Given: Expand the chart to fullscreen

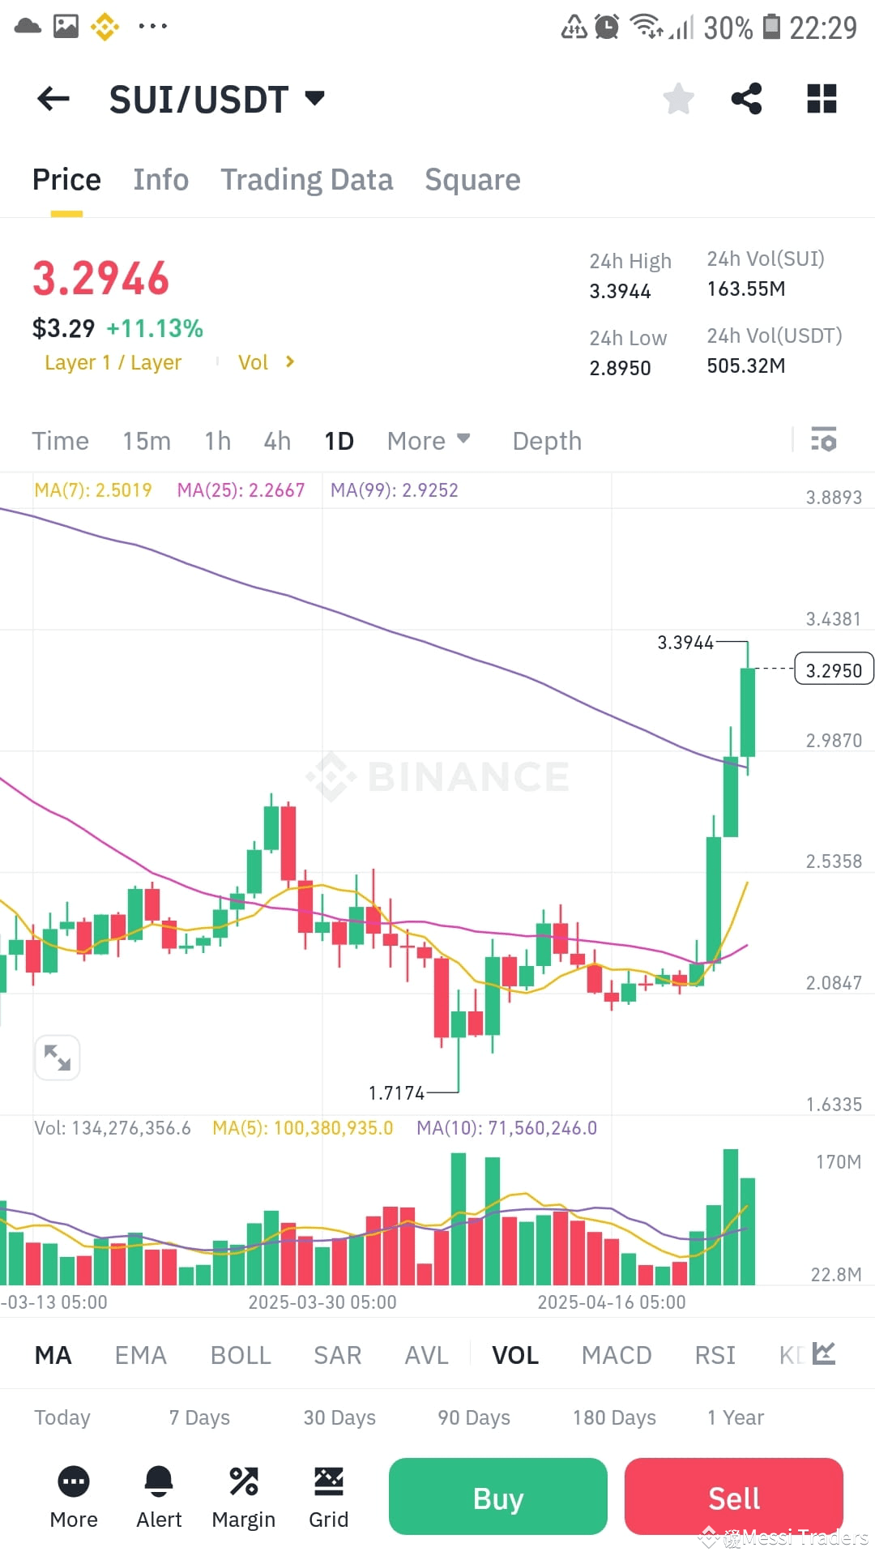Looking at the screenshot, I should click(x=57, y=1057).
